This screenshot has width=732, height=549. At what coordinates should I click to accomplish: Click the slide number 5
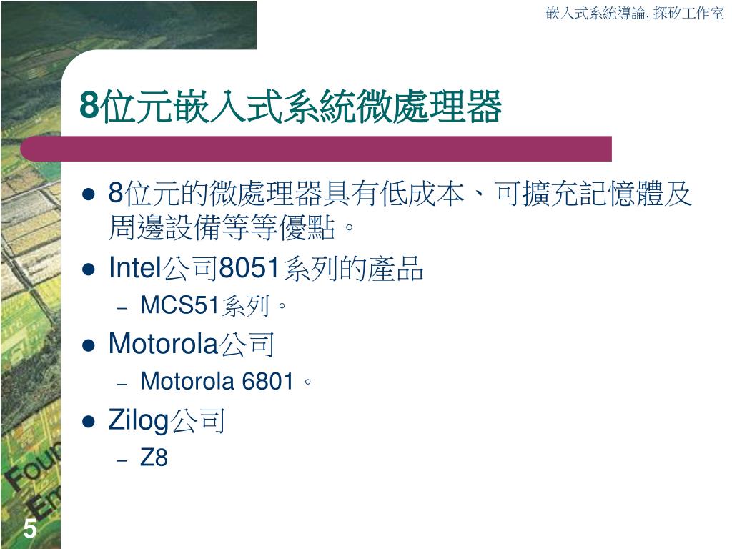coord(30,528)
